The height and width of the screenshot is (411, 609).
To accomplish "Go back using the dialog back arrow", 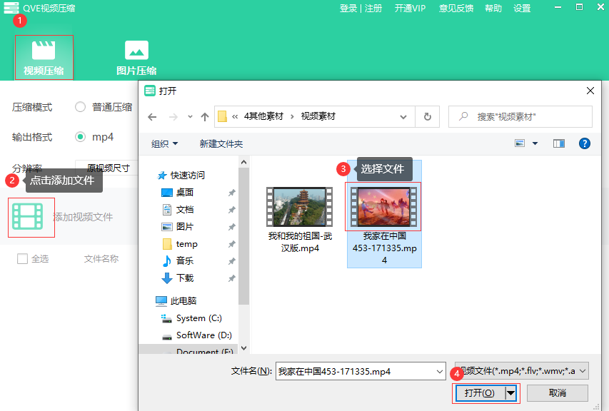I will click(152, 116).
